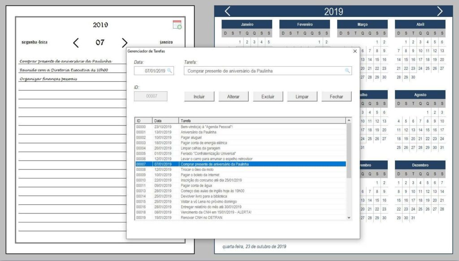Click the Incluir button
The height and width of the screenshot is (261, 459).
(x=199, y=96)
